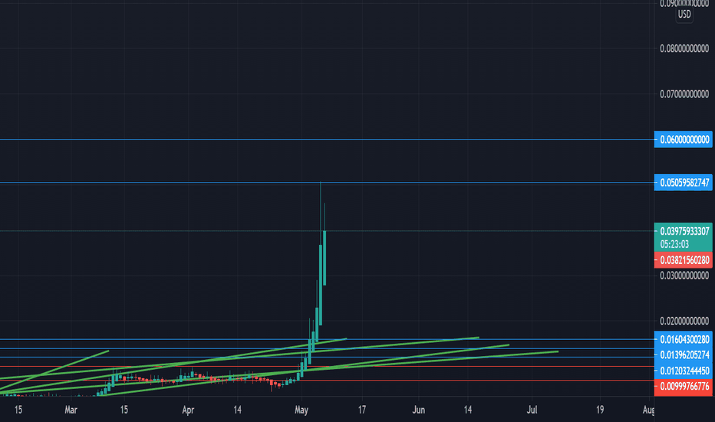This screenshot has width=715, height=422.
Task: Click the Apr label on time axis
Action: 188,410
